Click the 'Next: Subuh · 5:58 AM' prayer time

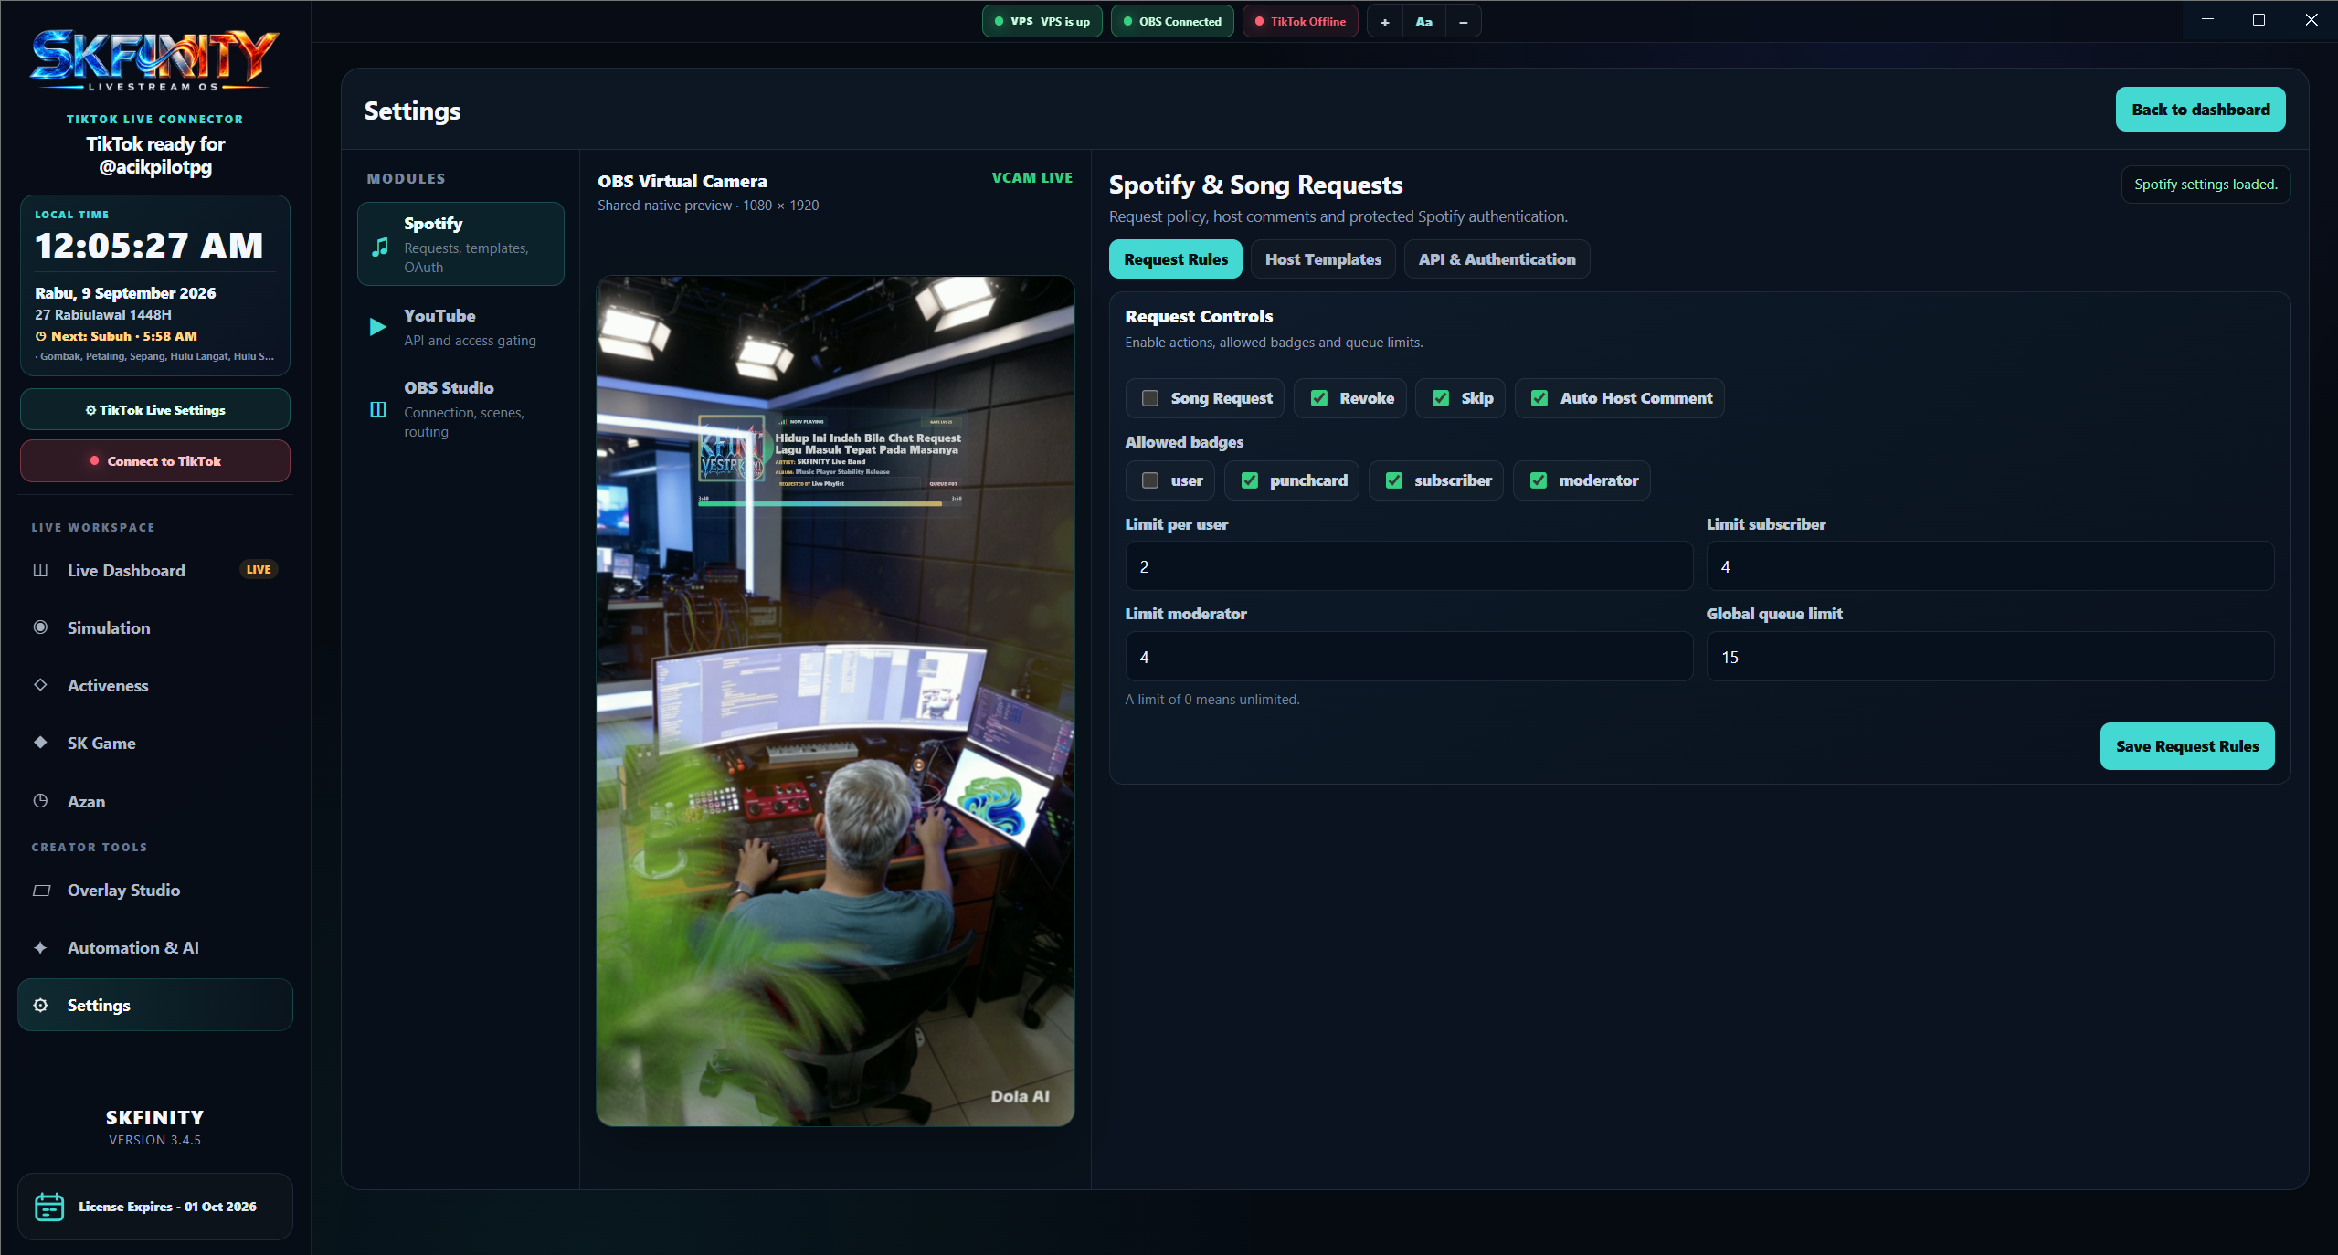click(x=124, y=336)
